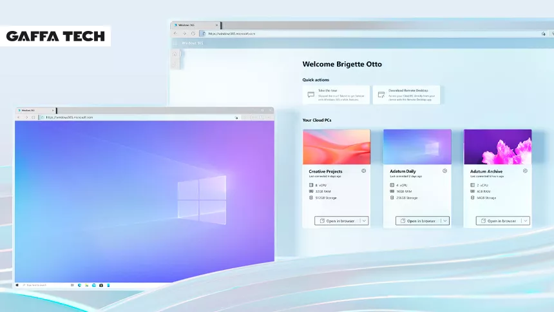Click the GAFFA TECH logo

pyautogui.click(x=55, y=36)
